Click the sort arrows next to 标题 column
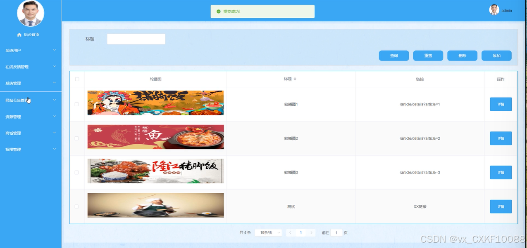The height and width of the screenshot is (248, 527). coord(295,79)
